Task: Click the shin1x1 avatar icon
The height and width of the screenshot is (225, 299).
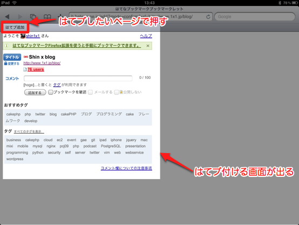Action: tap(23, 36)
